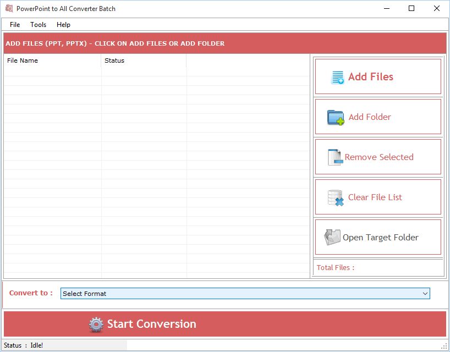The image size is (450, 352).
Task: Click the Add Folder label
Action: click(370, 117)
